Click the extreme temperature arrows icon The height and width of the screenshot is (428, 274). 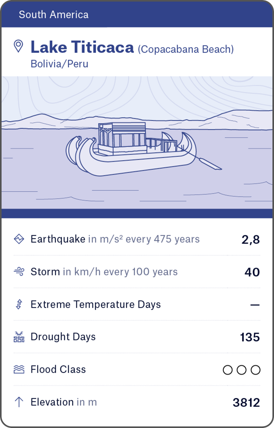pos(19,304)
